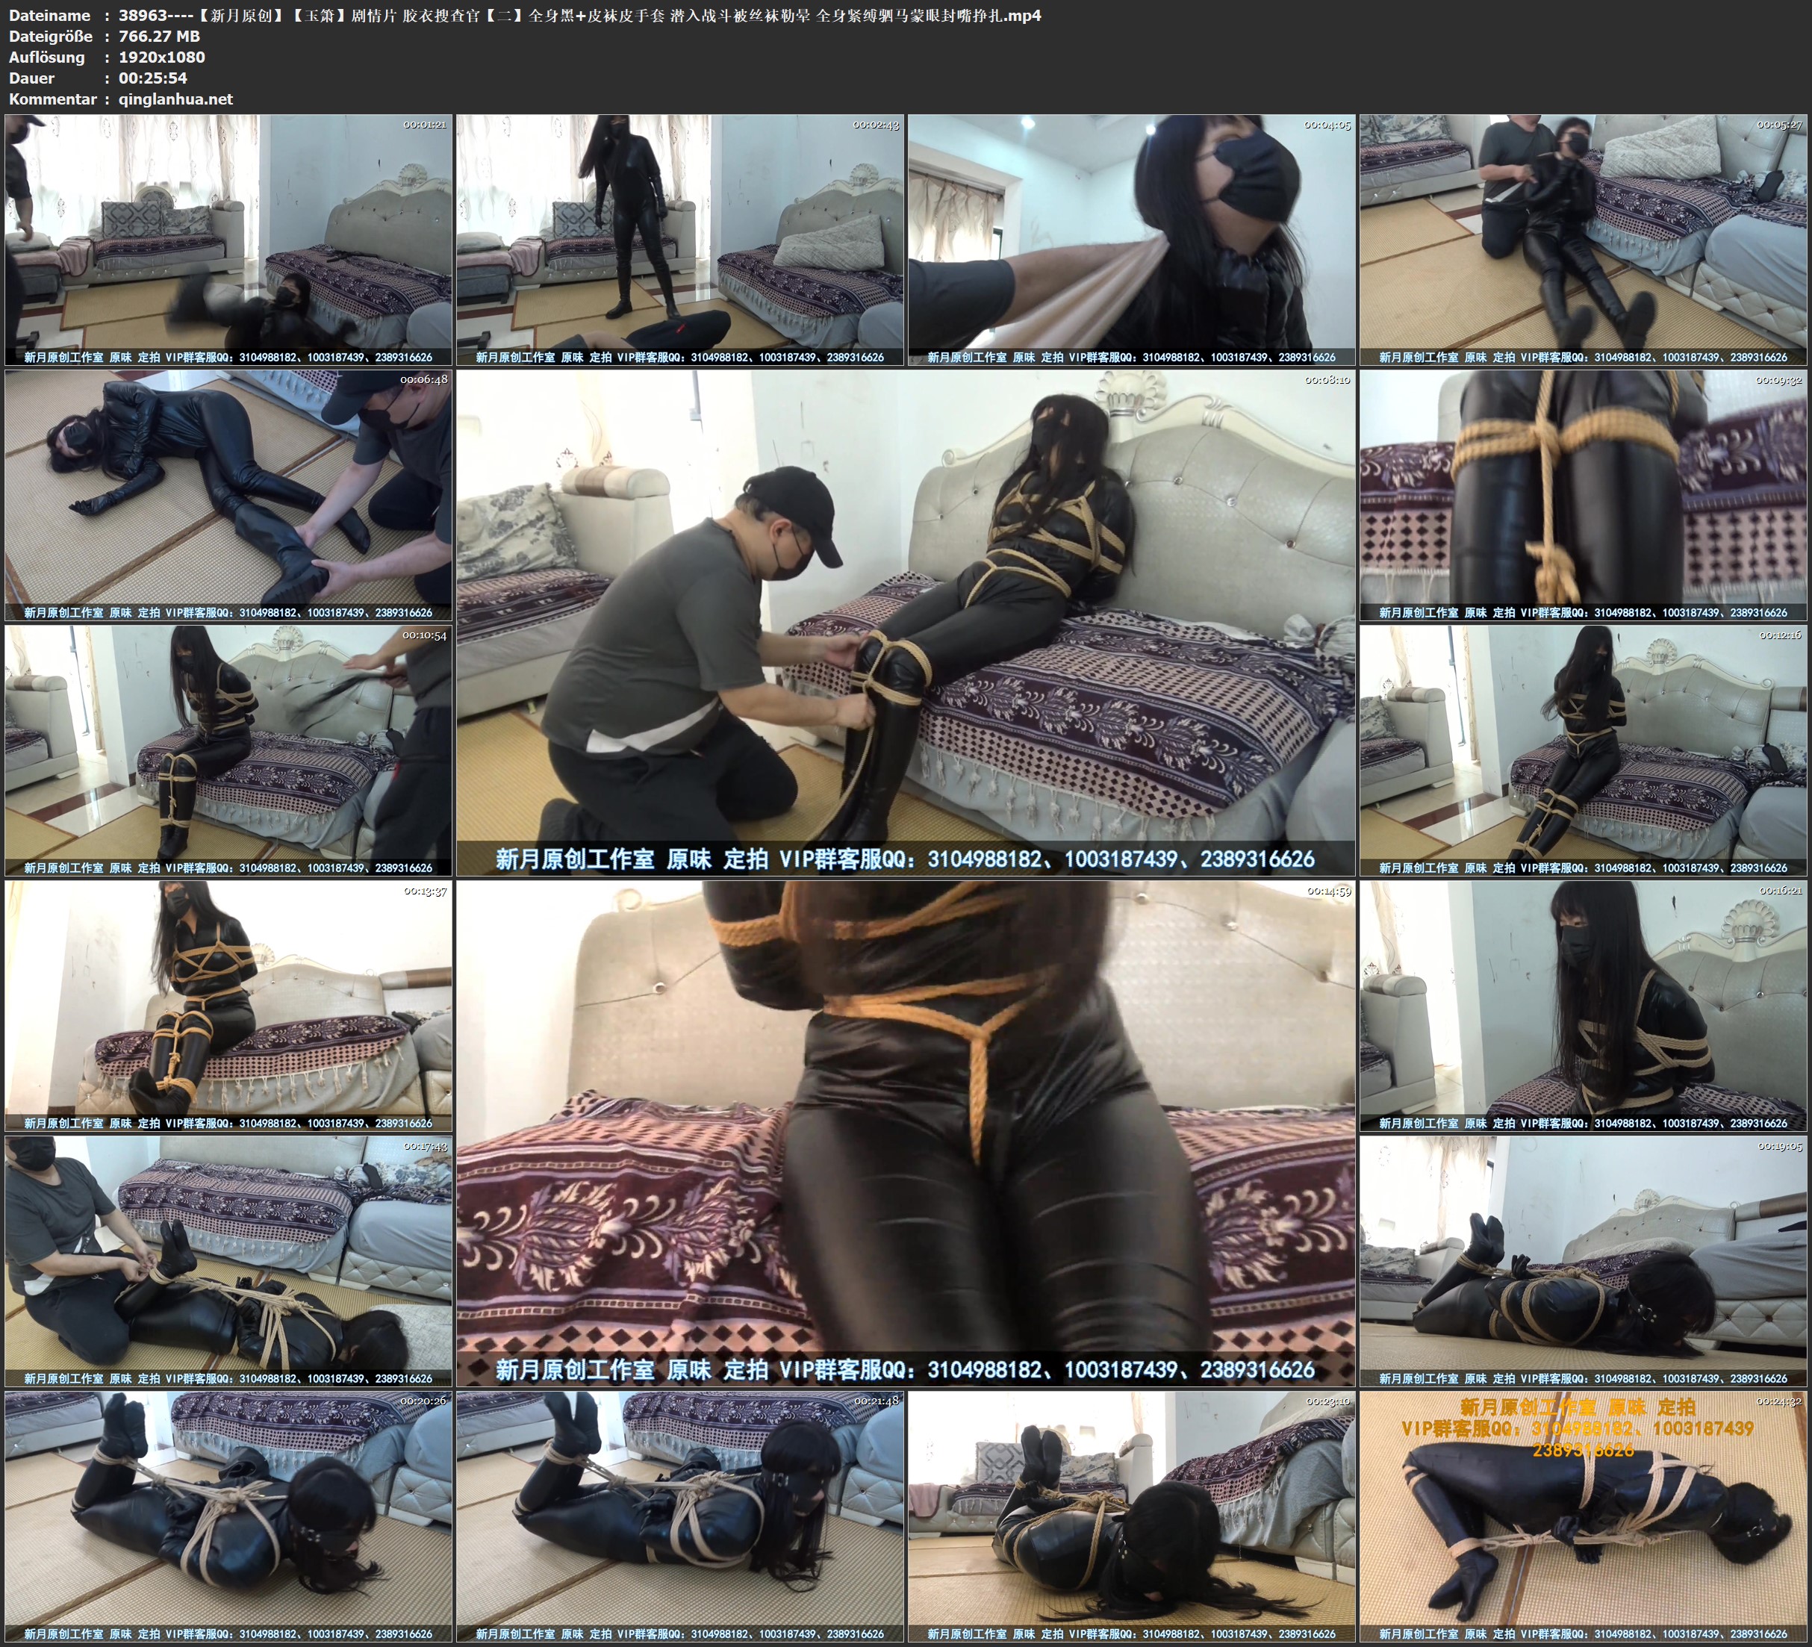Select the frame marked 00:16:21
Screen dimensions: 1812x1647
pyautogui.click(x=1583, y=1006)
